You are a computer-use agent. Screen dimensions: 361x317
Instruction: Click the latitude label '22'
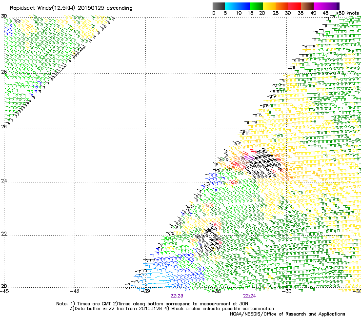[x=4, y=234]
